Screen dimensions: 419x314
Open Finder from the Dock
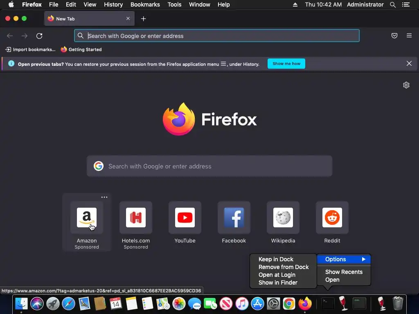(x=21, y=304)
